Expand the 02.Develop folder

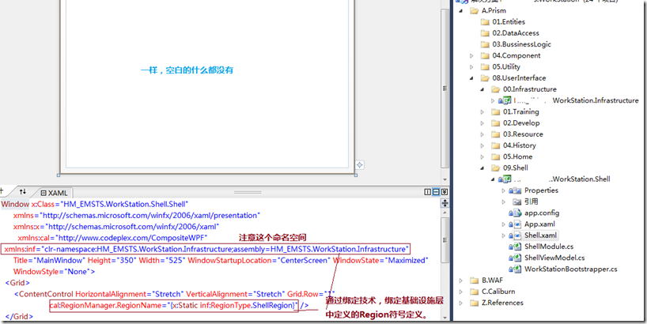coord(482,122)
